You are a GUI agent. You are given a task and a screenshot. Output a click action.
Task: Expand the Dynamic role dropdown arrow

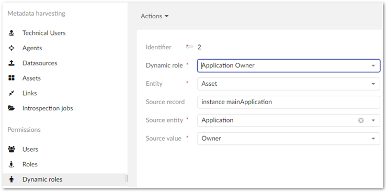coord(373,65)
